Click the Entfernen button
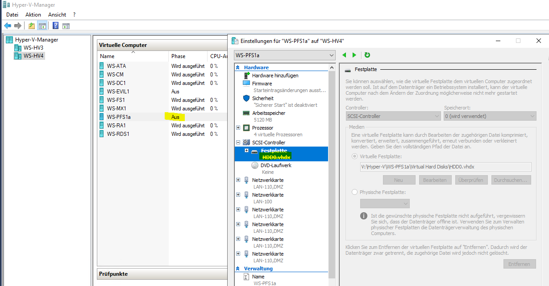The image size is (549, 286). coord(520,264)
